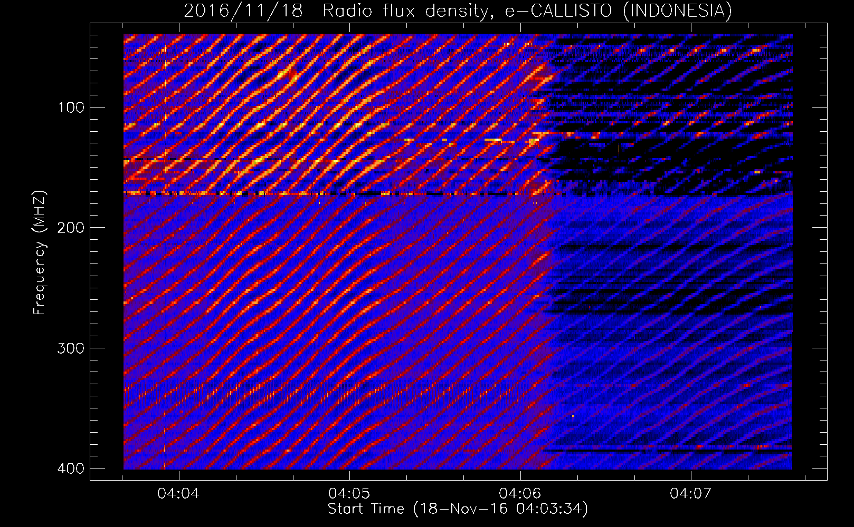Click the 'Start Time (18-Nov-16 04:03:34)' label
The width and height of the screenshot is (854, 527).
pos(458,509)
